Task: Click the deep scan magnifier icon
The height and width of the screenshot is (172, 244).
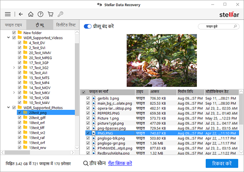Action: click(x=85, y=163)
